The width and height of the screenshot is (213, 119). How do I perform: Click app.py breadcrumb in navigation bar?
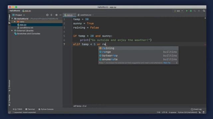[x=27, y=11]
